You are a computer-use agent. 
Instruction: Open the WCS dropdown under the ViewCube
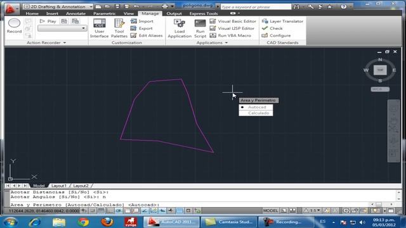pos(380,89)
